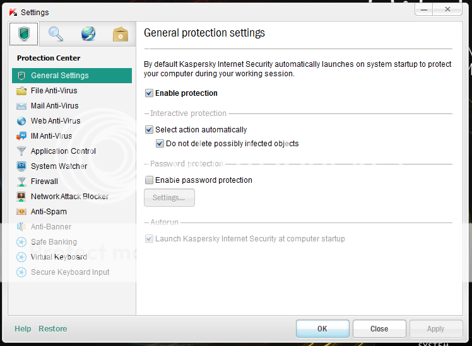Select the IM Anti-Virus chat icon

21,136
